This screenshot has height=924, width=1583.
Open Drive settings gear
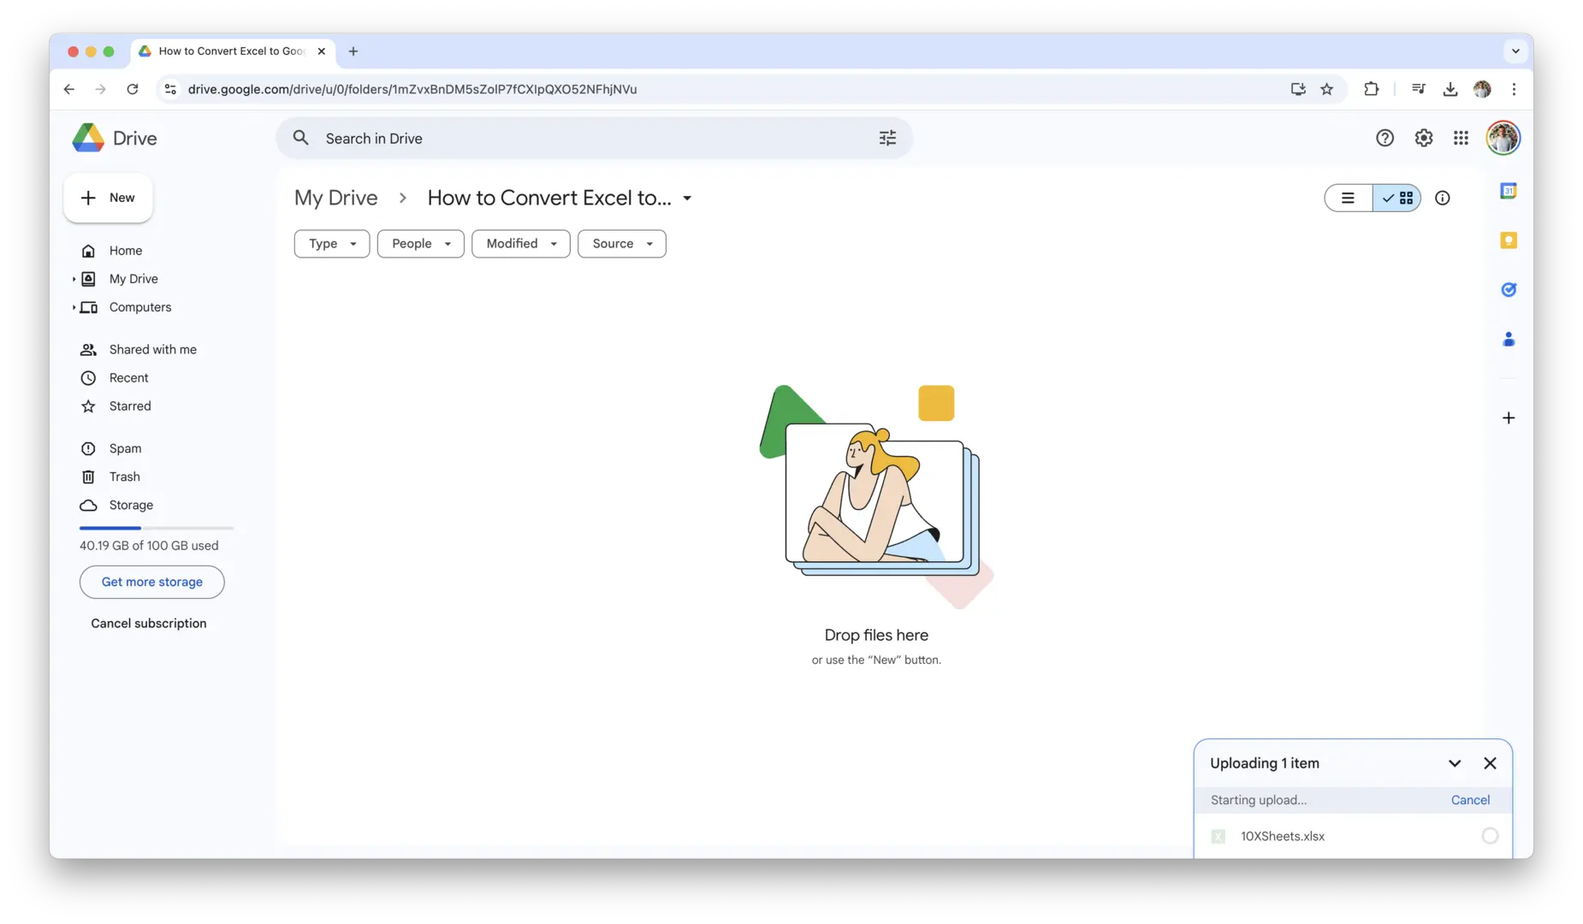click(1423, 138)
